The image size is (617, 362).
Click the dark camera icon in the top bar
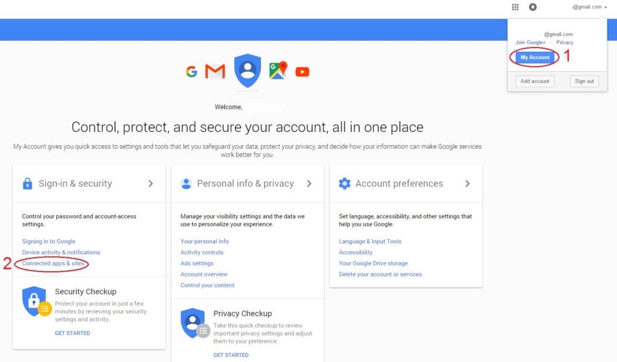(533, 7)
